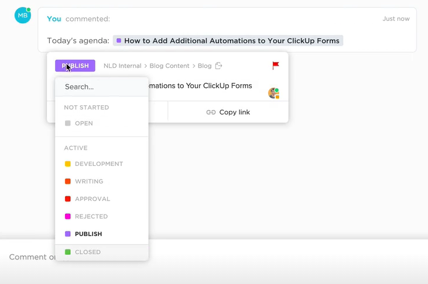Click the ACTIVE group header

(76, 148)
